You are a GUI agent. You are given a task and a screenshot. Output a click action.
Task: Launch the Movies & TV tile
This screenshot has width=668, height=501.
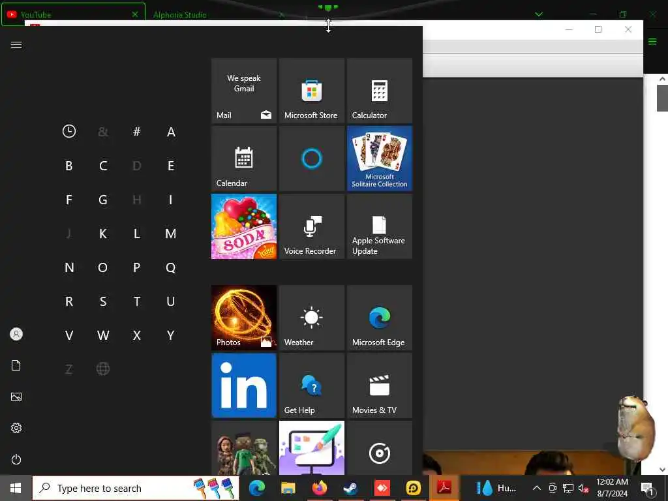coord(380,386)
